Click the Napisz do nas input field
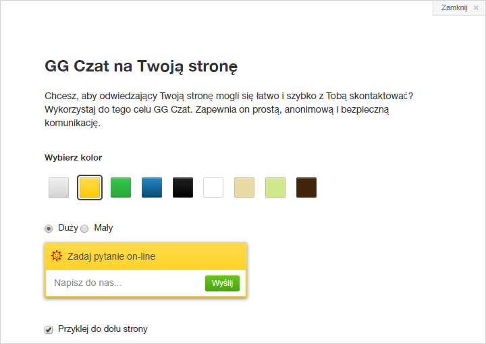486x344 pixels. click(126, 283)
